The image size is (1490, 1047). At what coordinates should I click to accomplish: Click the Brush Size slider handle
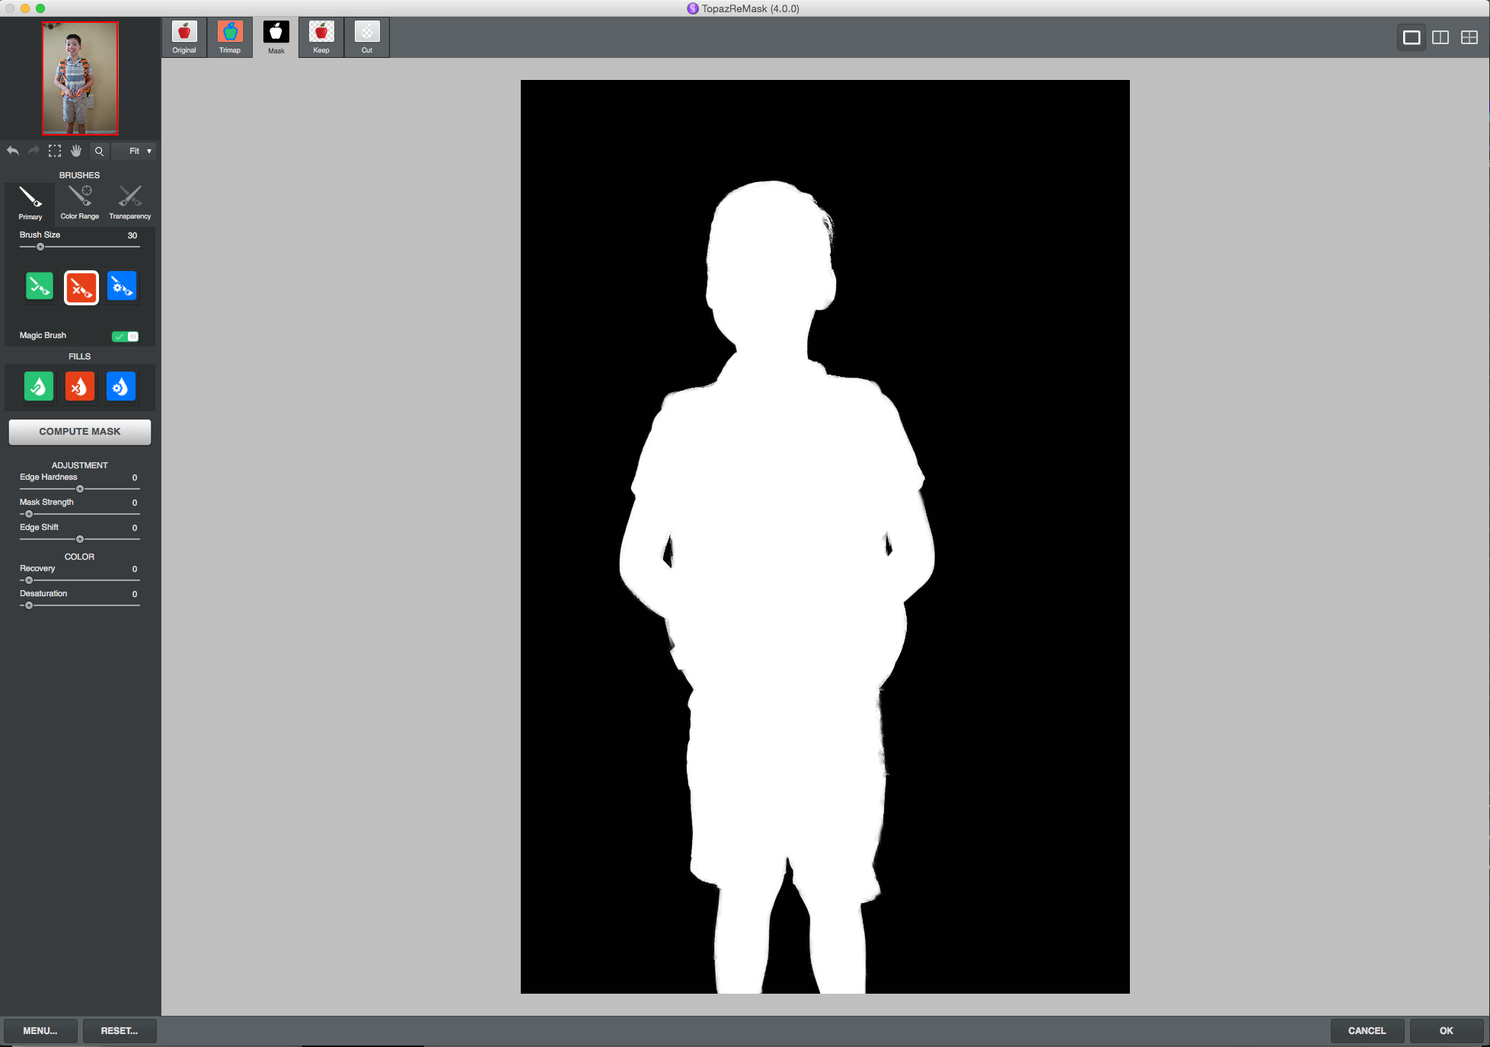tap(40, 247)
